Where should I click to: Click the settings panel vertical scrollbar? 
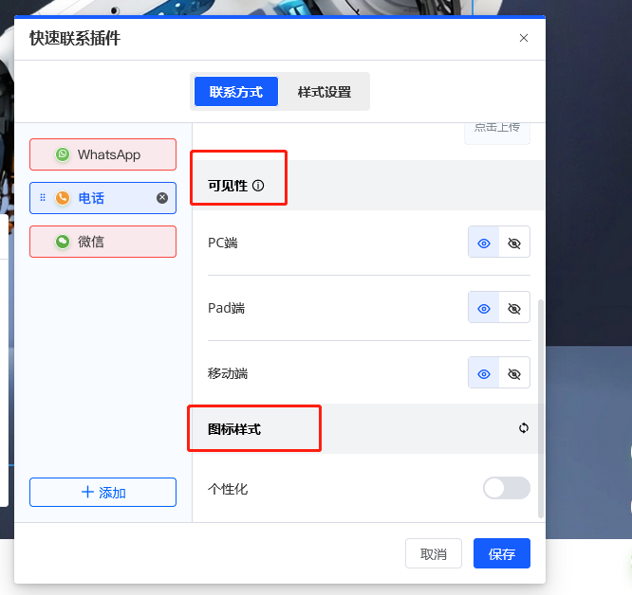coord(541,408)
